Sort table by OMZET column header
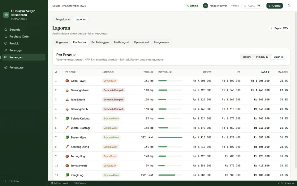Image resolution: width=297 pixels, height=186 pixels. (207, 72)
